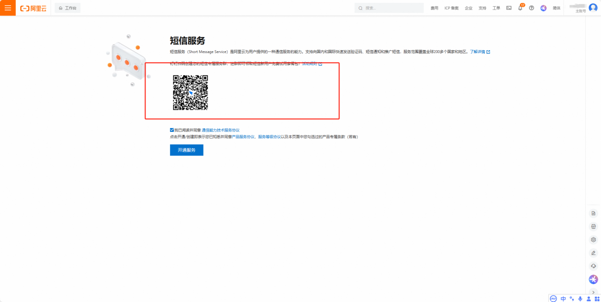Click the 搜索 search box
The width and height of the screenshot is (601, 302).
[389, 8]
